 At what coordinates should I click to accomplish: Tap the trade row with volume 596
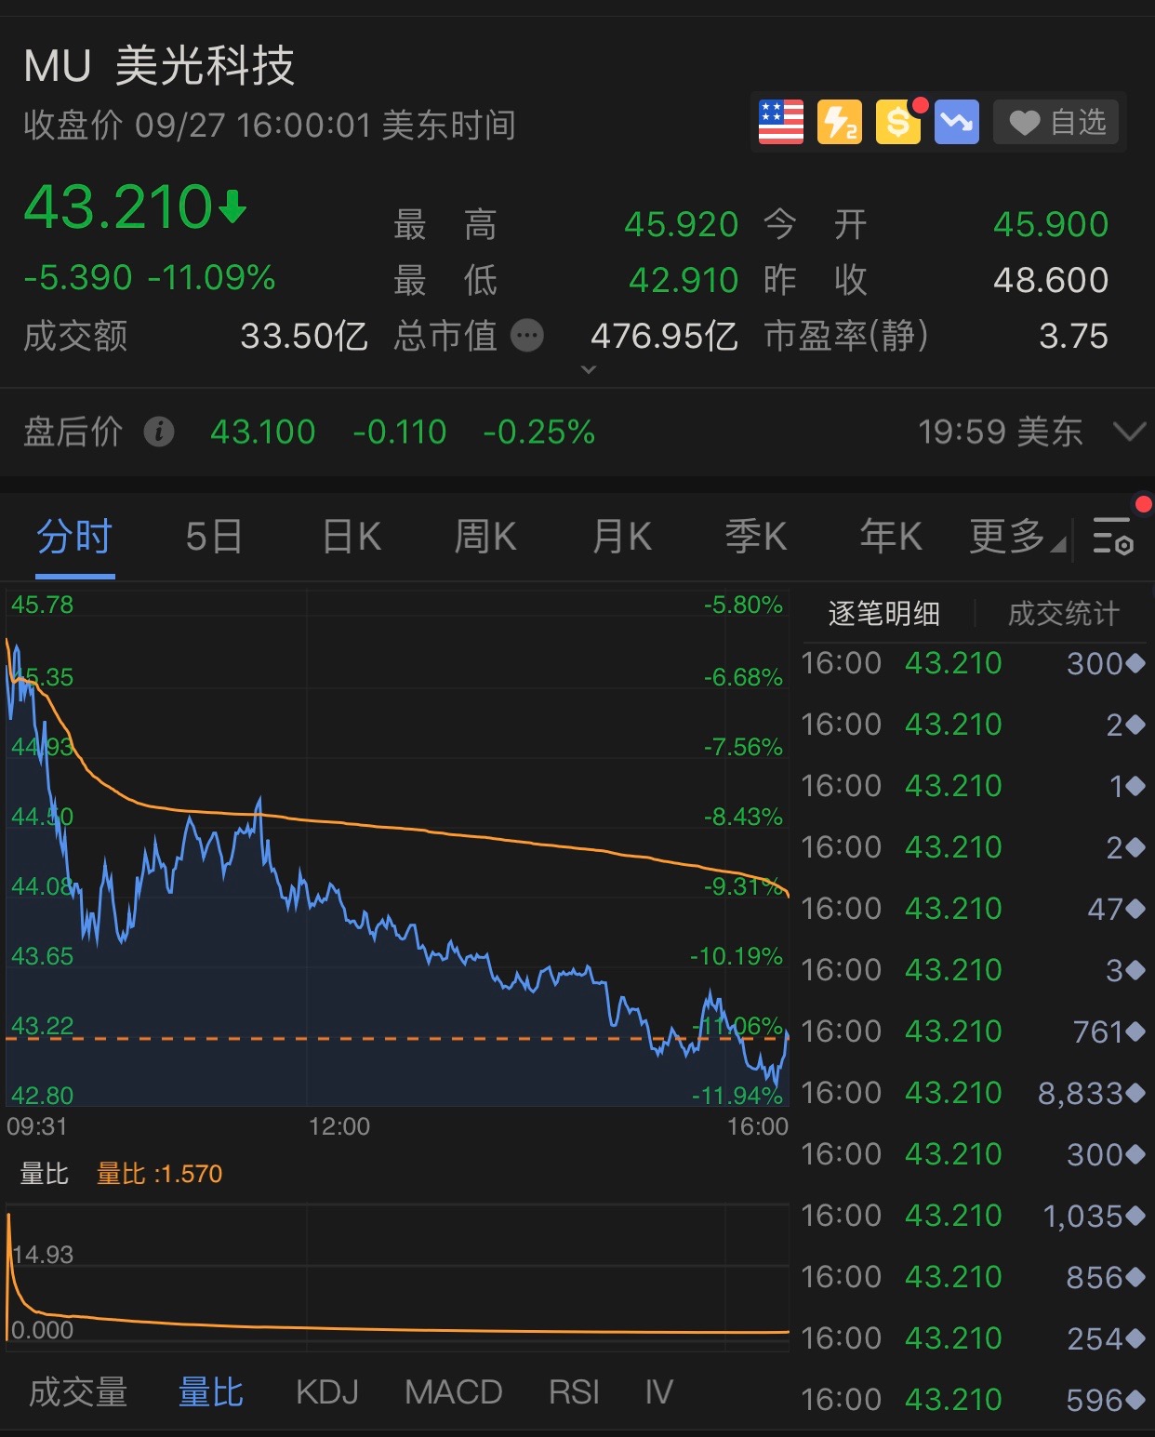[973, 1400]
